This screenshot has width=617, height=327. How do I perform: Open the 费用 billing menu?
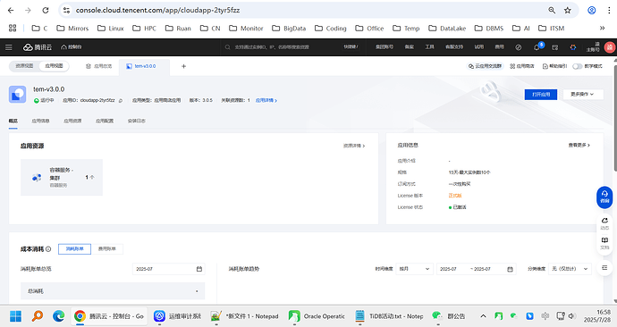tap(499, 46)
